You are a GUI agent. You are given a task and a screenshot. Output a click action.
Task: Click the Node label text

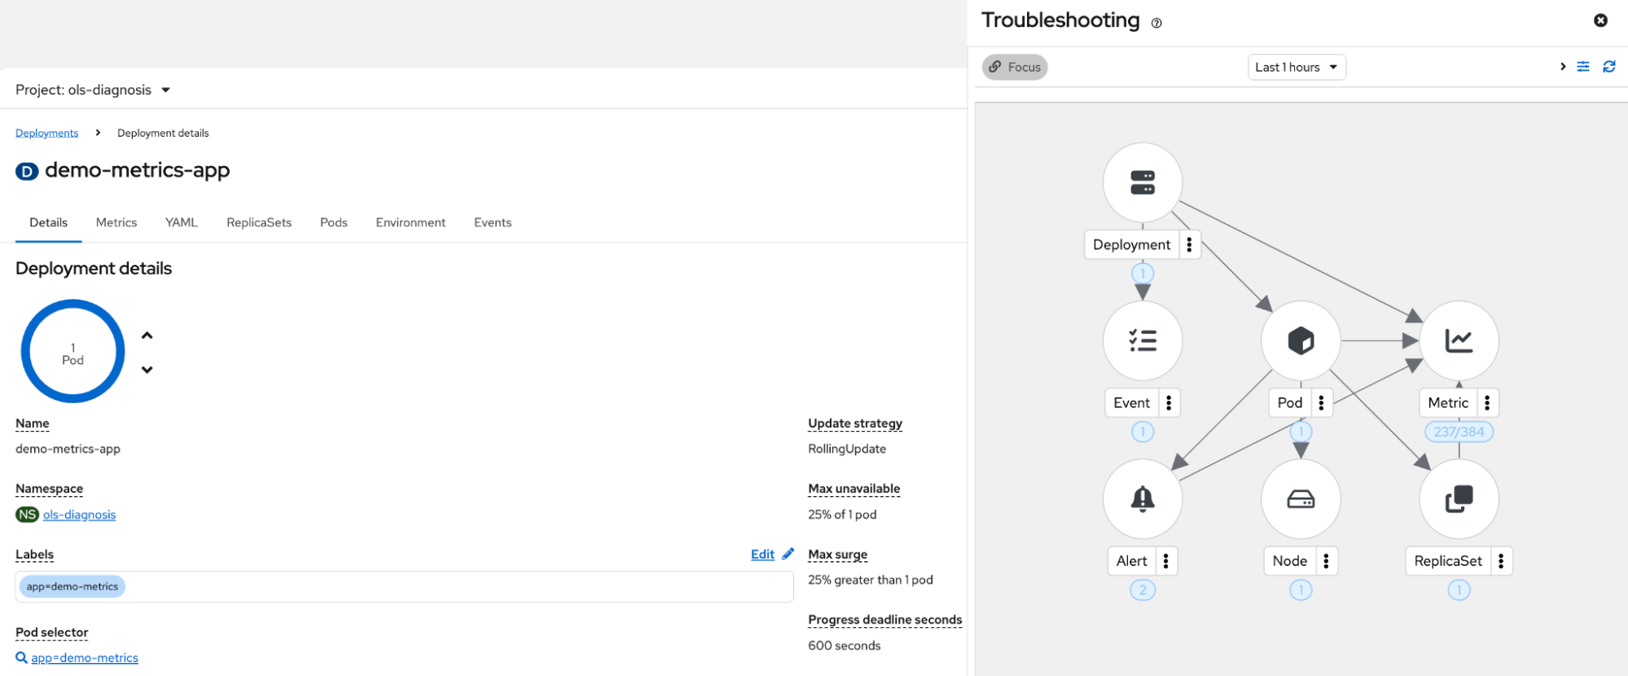coord(1290,560)
